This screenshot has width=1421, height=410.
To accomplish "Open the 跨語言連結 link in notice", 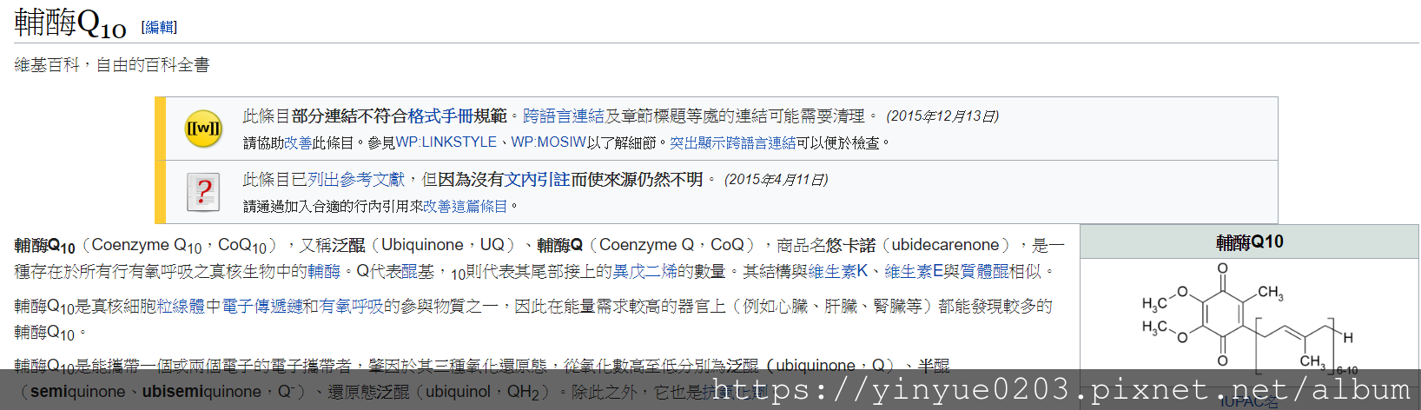I will tap(563, 116).
